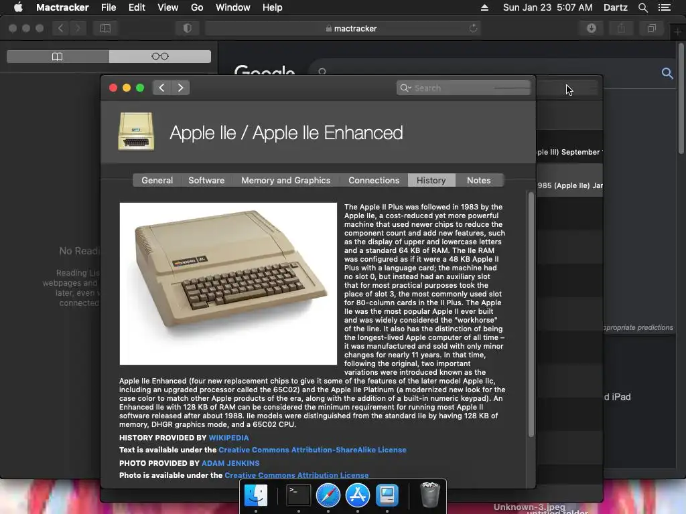The width and height of the screenshot is (686, 514).
Task: Open Safari from the Dock
Action: click(328, 495)
